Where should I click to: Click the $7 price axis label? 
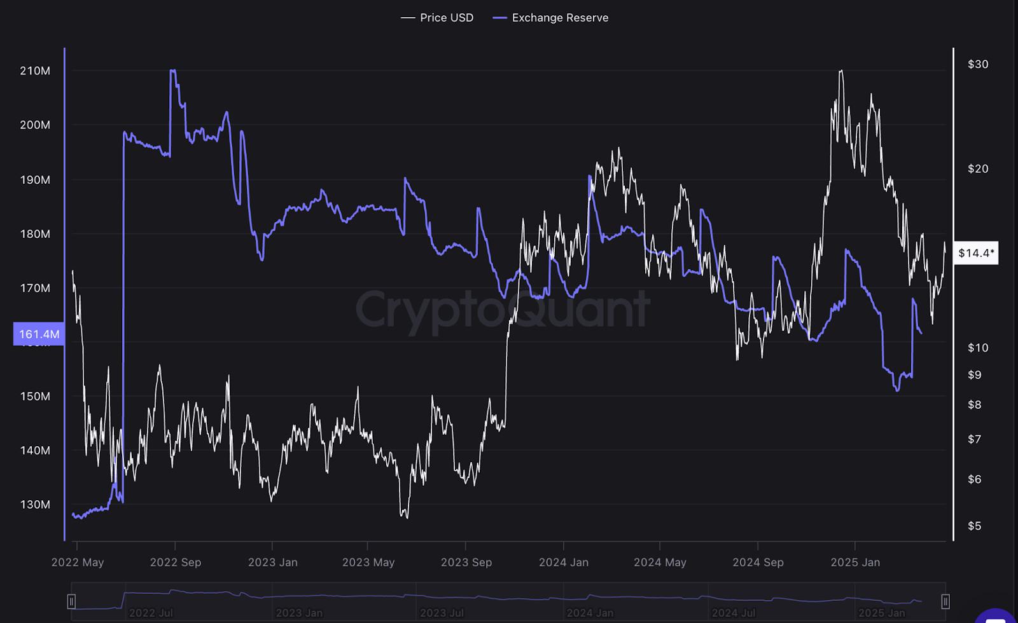(975, 439)
